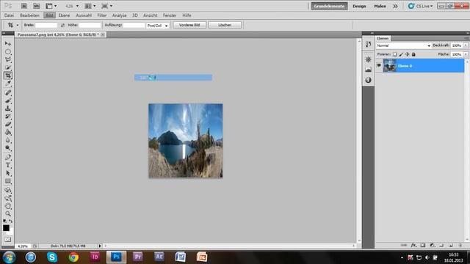Select the Hand tool
This screenshot has height=264, width=470.
(x=8, y=206)
